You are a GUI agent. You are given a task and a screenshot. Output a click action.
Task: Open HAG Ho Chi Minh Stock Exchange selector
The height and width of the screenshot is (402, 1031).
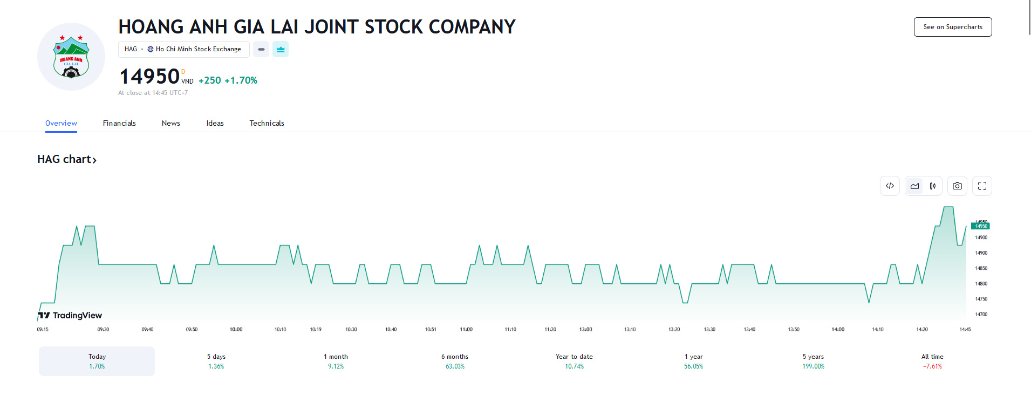pyautogui.click(x=183, y=49)
